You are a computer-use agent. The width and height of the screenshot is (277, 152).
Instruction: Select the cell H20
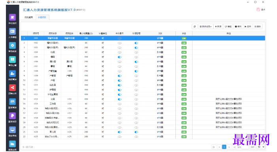(x=36, y=127)
